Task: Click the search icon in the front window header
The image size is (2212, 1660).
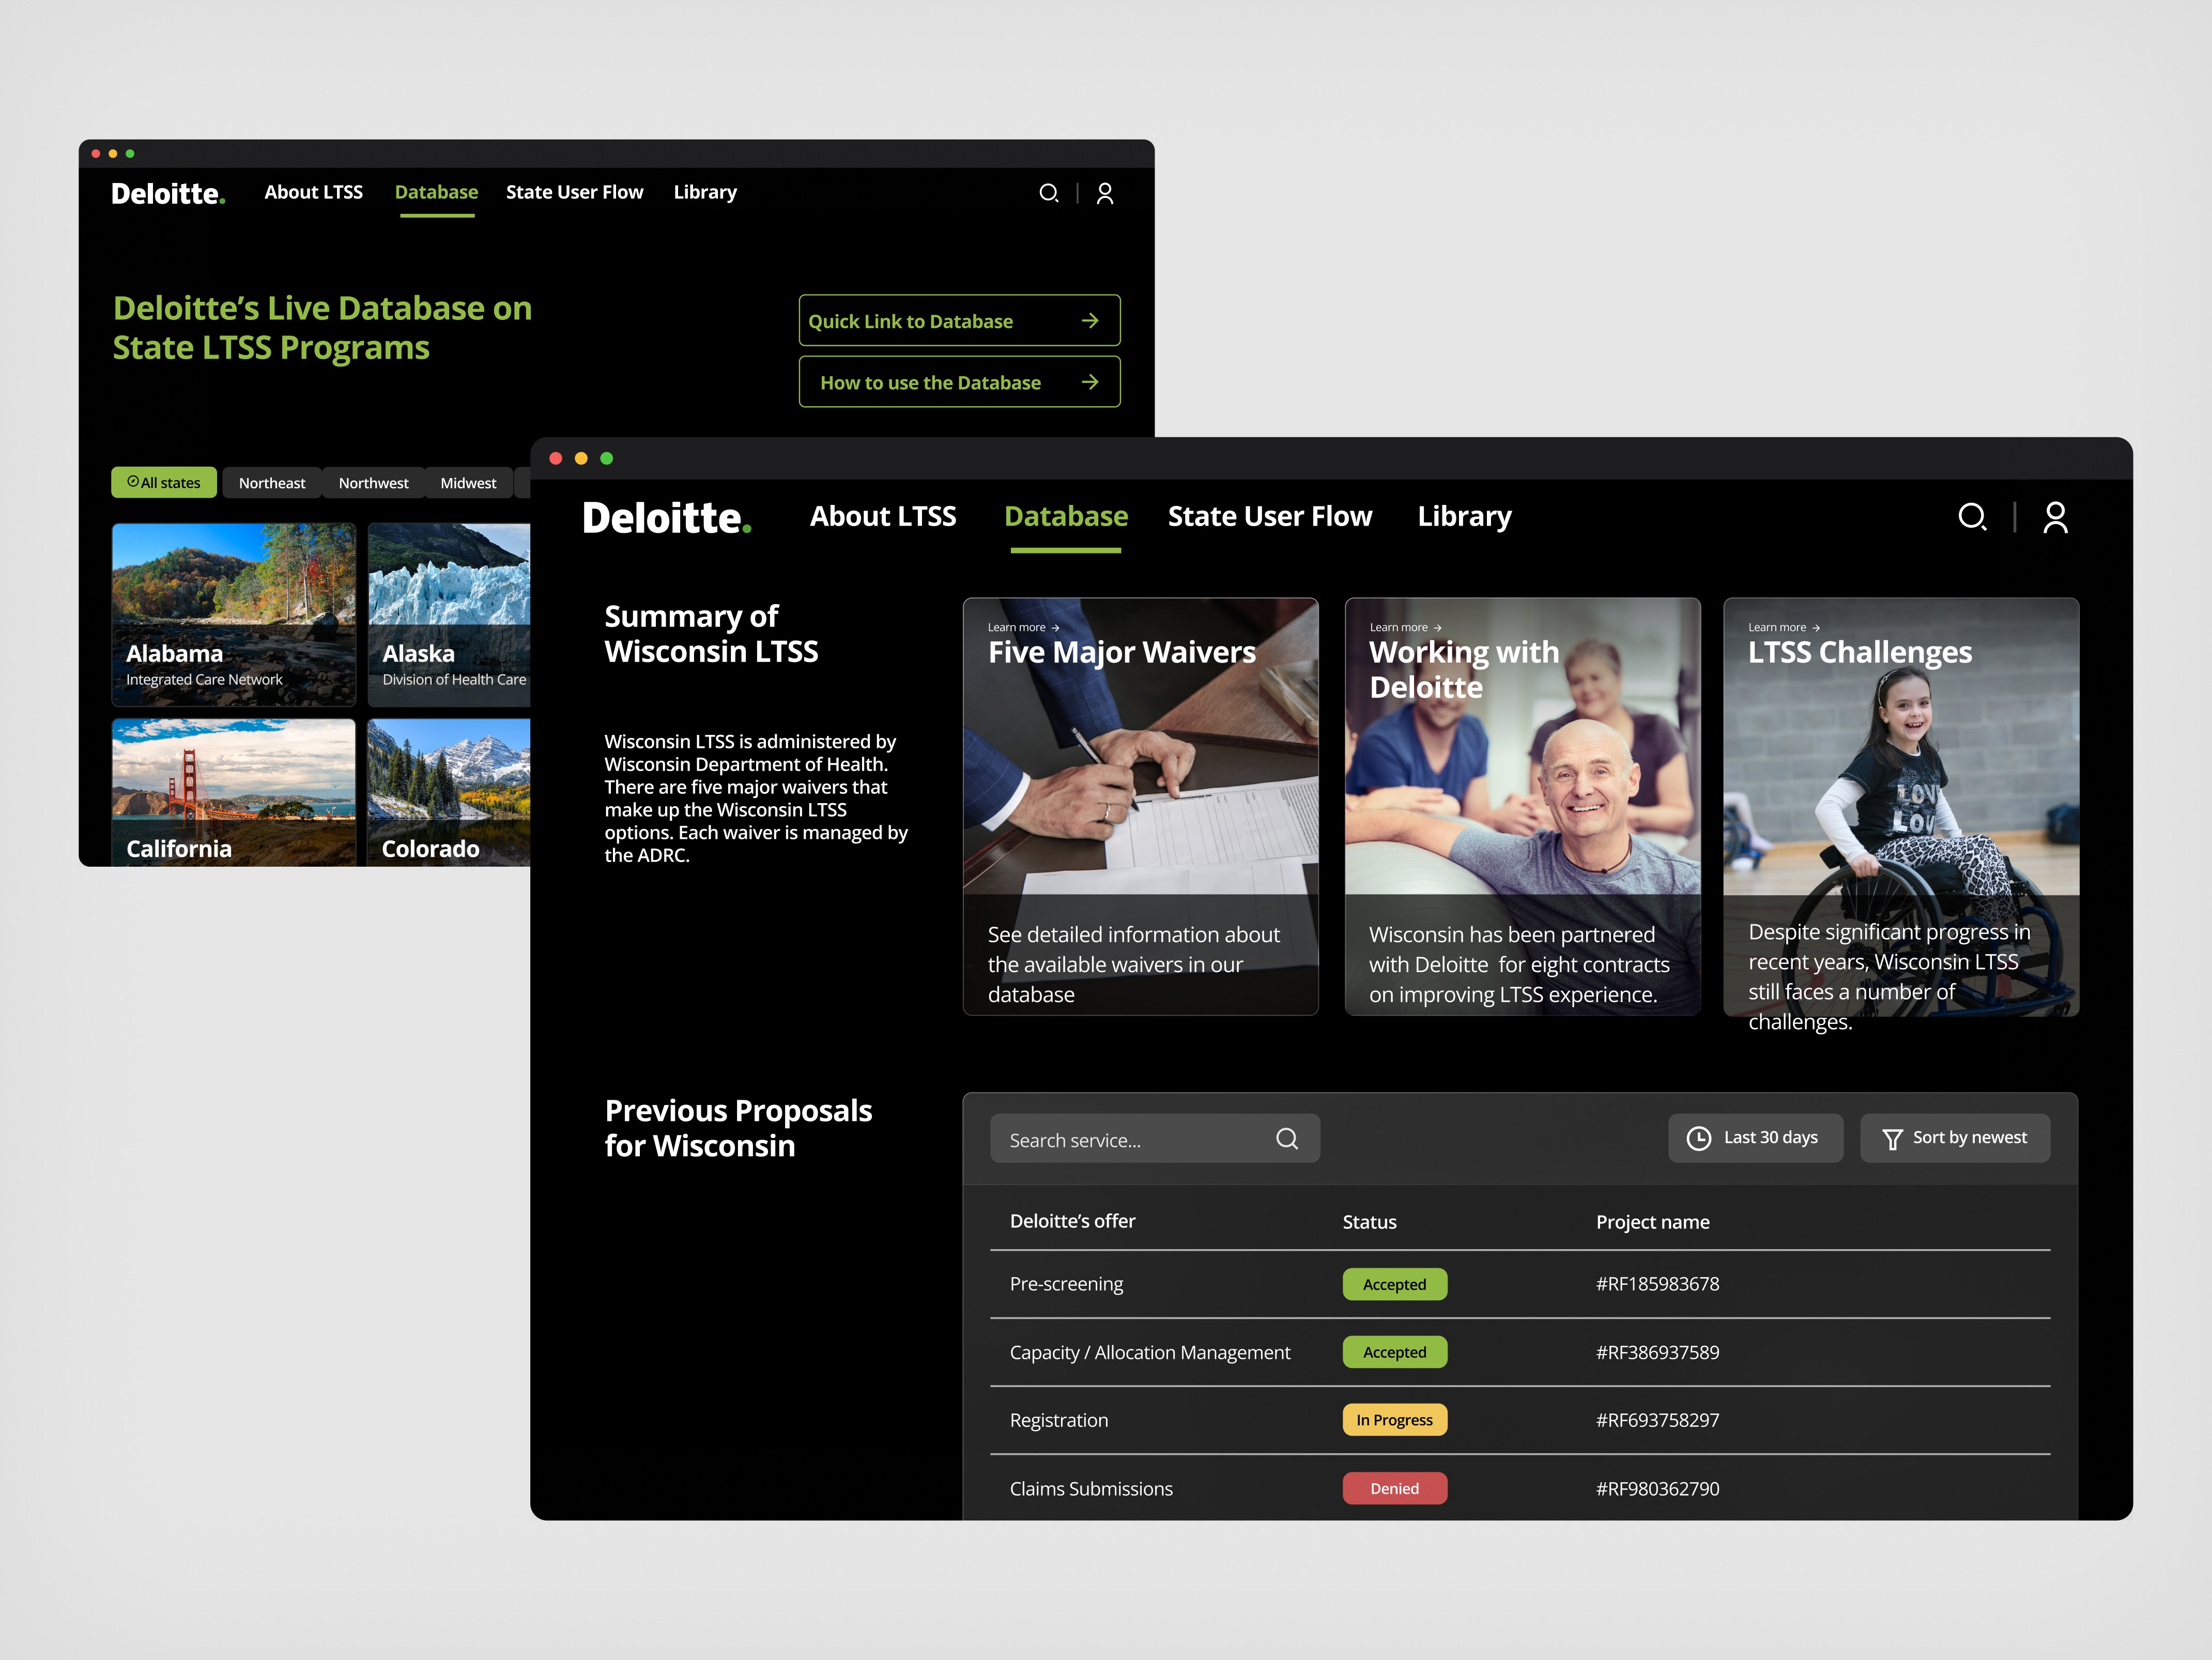Action: [x=1971, y=517]
